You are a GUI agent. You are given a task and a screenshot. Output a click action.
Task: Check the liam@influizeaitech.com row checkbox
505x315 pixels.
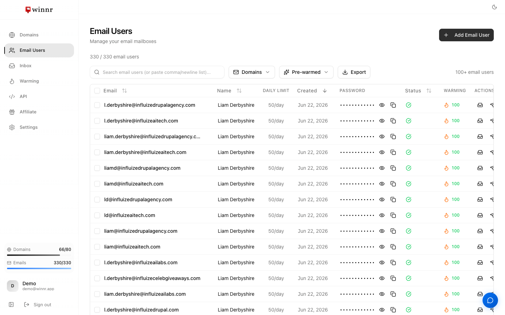97,247
